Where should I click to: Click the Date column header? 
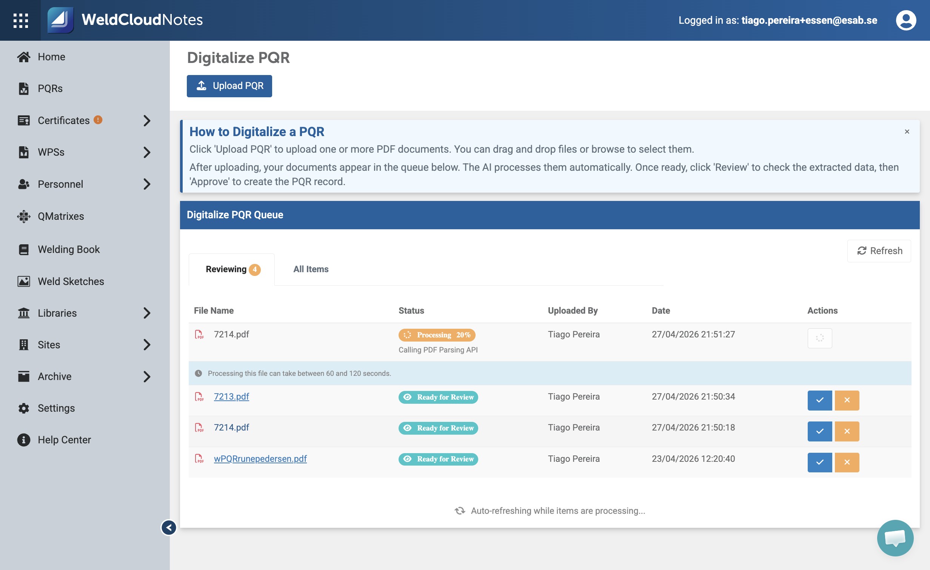661,311
